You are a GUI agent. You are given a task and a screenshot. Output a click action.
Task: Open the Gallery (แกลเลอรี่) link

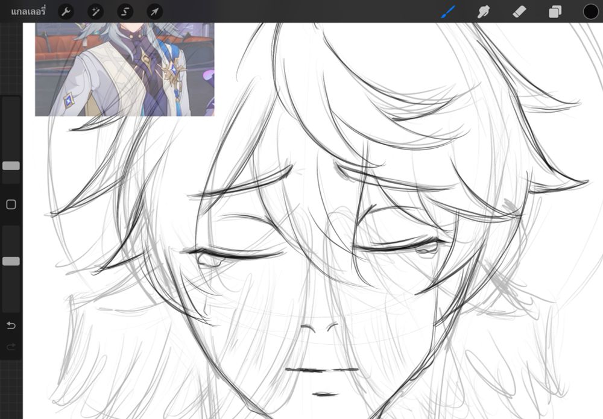[x=28, y=11]
